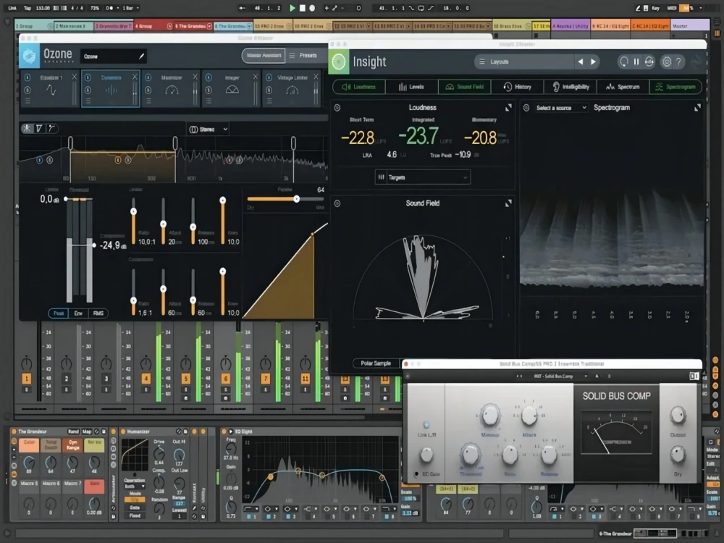The image size is (724, 543).
Task: Open the Insight Layouts dropdown
Action: 523,62
